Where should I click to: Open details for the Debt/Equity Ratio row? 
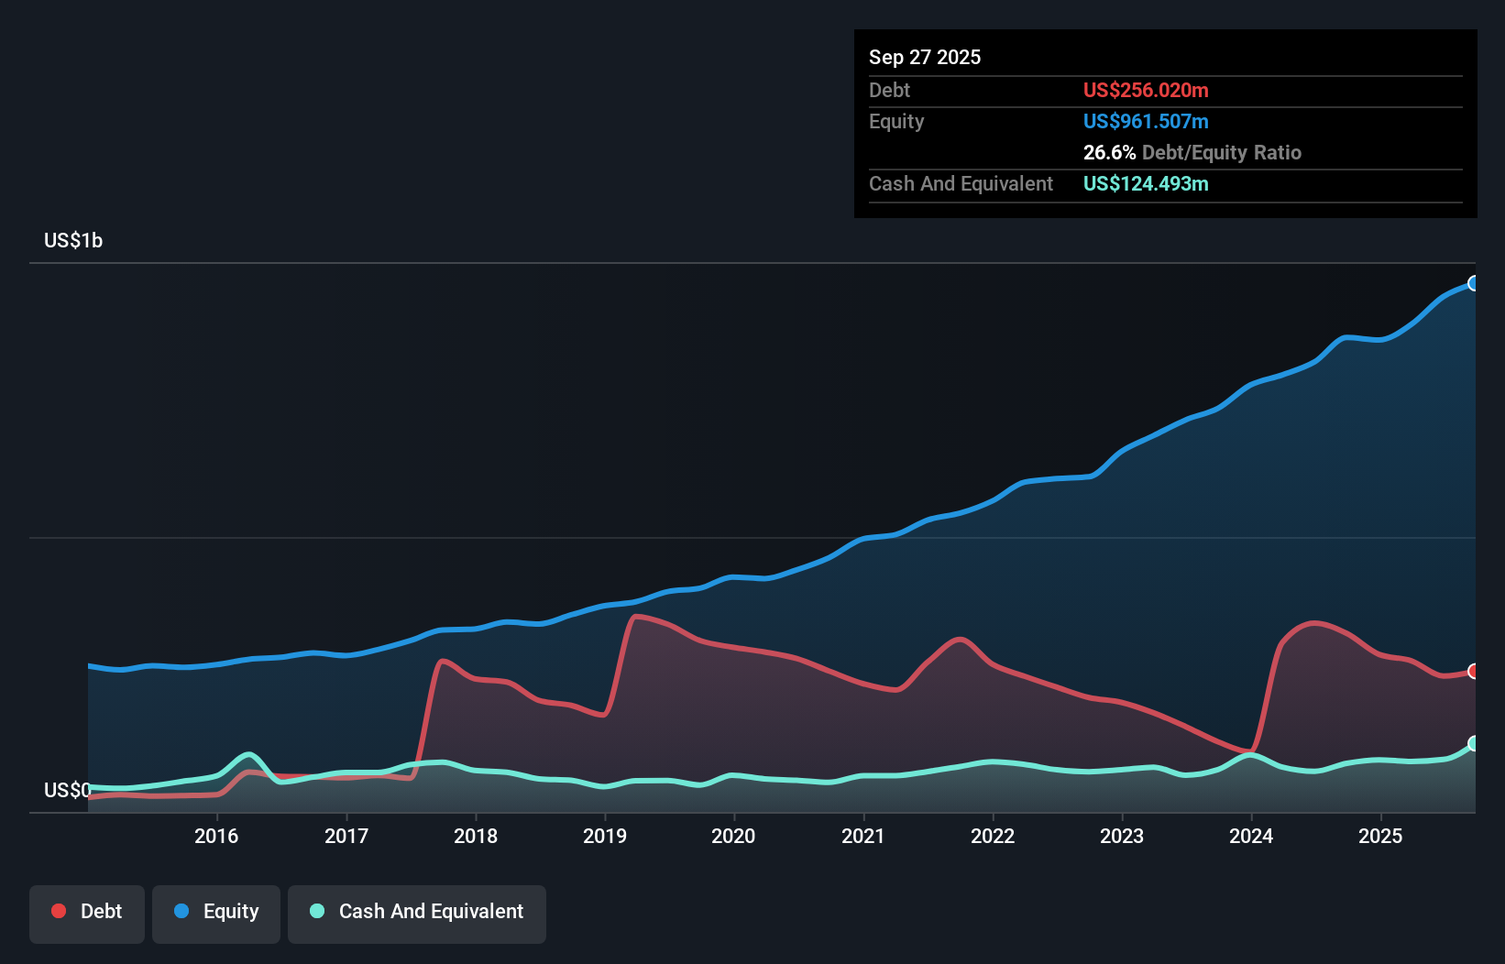click(x=1192, y=152)
